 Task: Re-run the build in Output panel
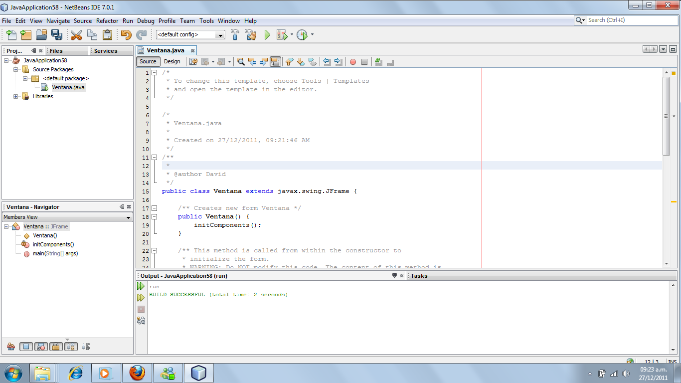[141, 286]
